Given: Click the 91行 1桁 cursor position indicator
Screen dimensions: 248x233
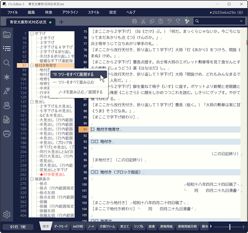Looking at the screenshot, I should coord(18,227).
